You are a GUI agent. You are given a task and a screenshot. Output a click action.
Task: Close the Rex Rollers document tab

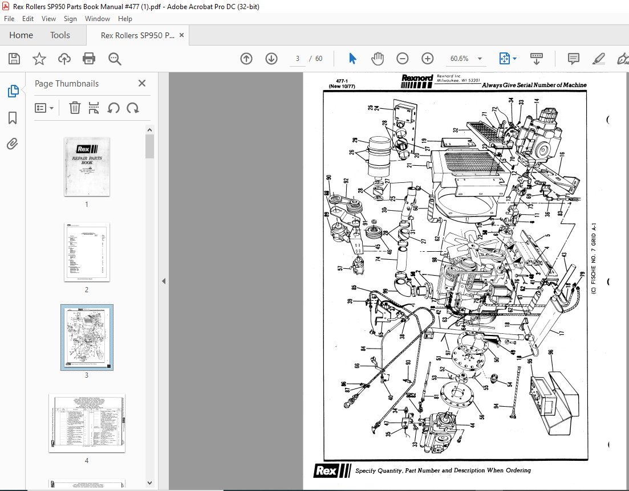181,35
